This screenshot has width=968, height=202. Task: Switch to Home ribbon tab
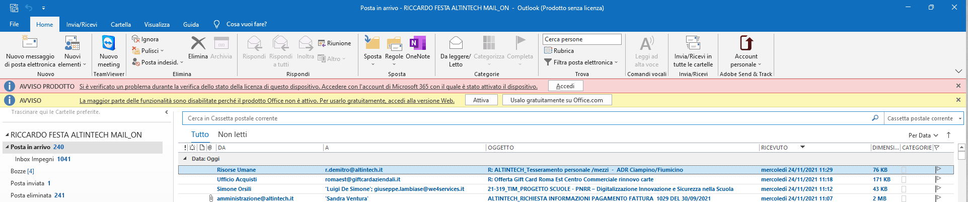click(x=44, y=24)
